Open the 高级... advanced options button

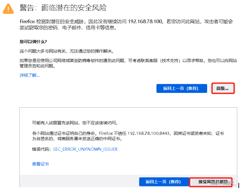point(223,88)
